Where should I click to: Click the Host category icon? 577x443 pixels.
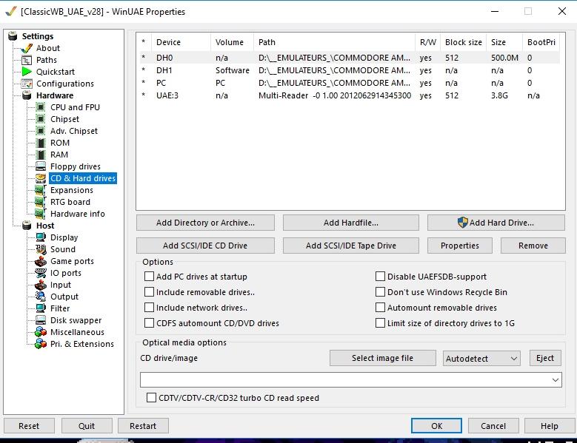coord(27,226)
